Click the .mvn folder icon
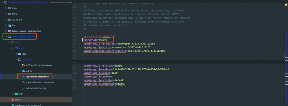The height and width of the screenshot is (106, 288). click(9, 14)
